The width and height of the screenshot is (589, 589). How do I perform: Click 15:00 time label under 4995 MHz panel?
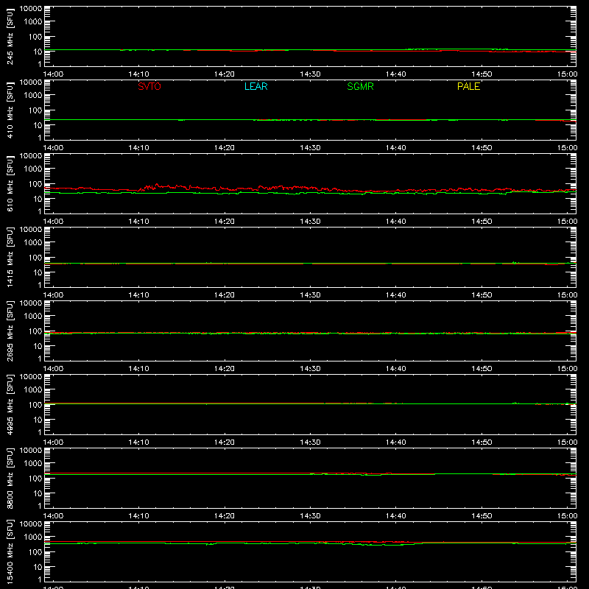pyautogui.click(x=567, y=442)
